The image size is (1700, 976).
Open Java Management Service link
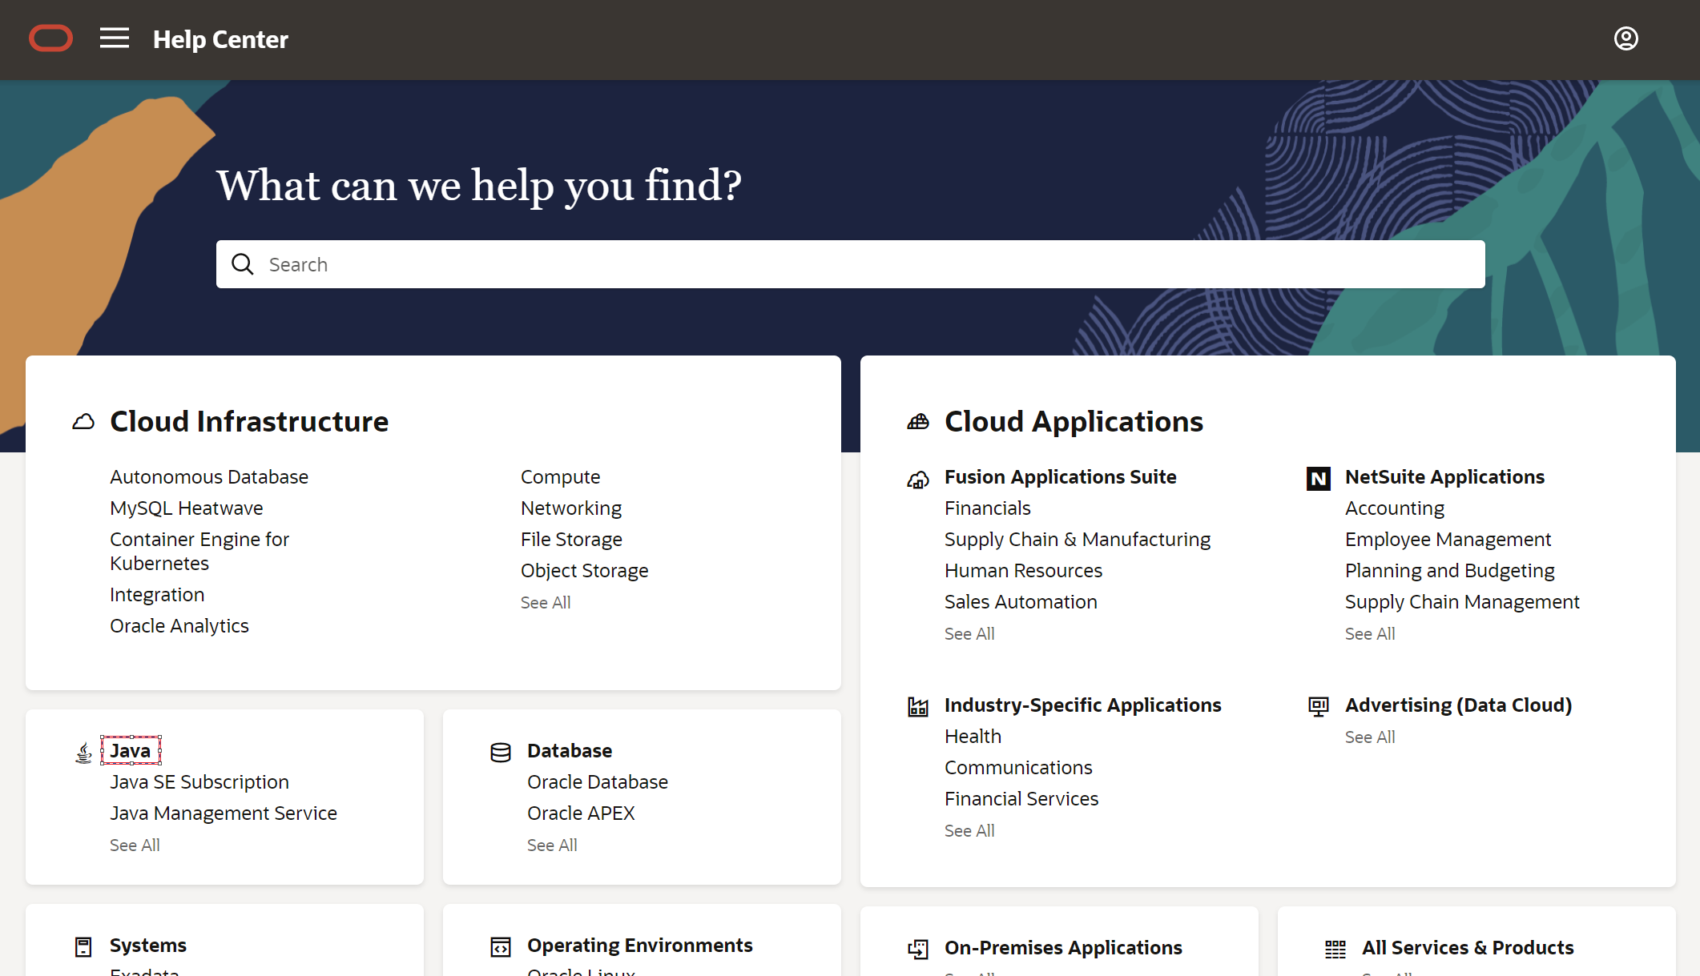[x=224, y=813]
